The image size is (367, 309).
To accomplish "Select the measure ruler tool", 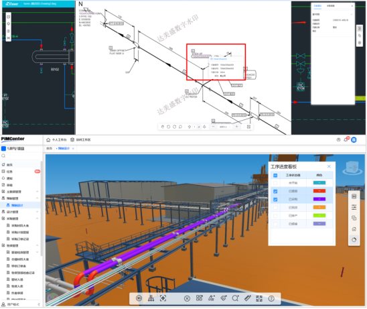I will (x=247, y=298).
